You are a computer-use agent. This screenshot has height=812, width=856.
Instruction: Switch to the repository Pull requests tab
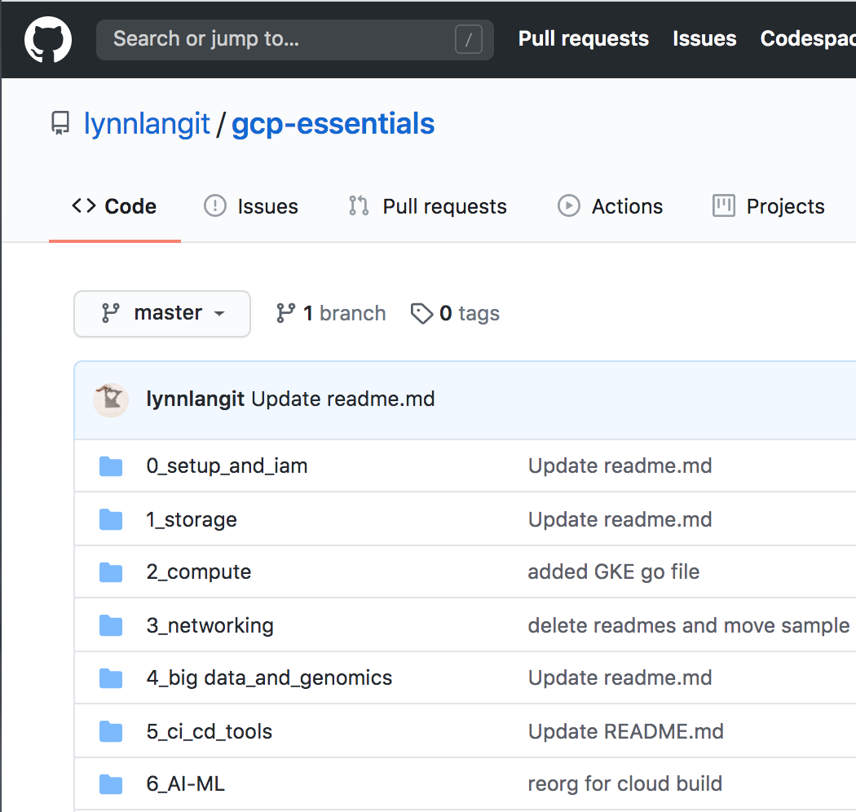[x=427, y=206]
